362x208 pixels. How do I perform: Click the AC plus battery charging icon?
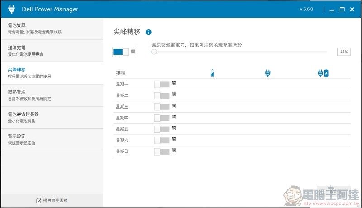tap(323, 73)
